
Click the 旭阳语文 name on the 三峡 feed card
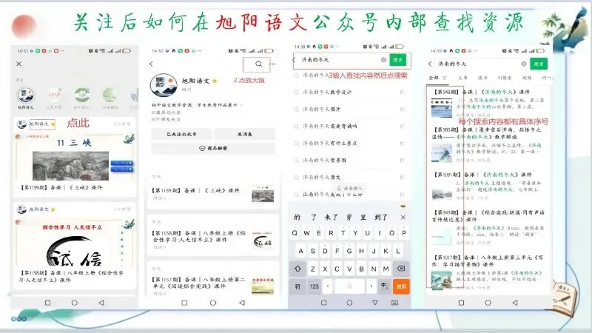tap(39, 124)
